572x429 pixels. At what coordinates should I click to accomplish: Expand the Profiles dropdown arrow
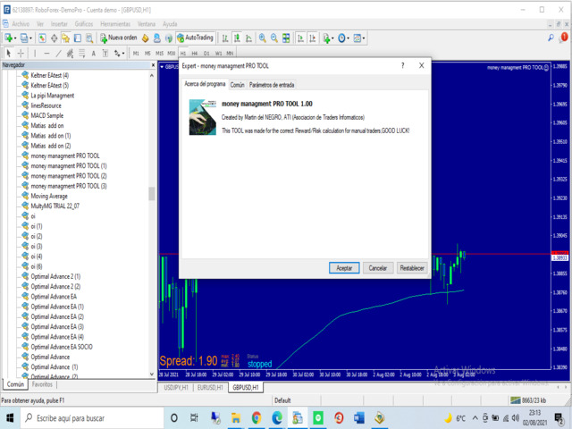[x=30, y=38]
